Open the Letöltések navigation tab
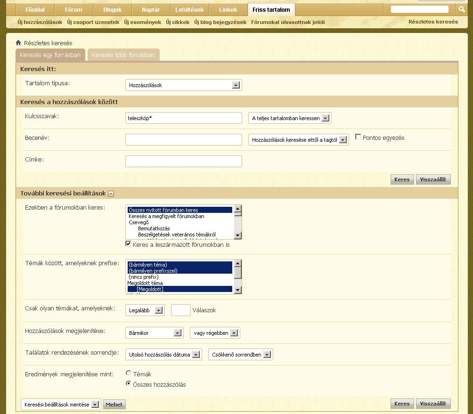 [189, 10]
